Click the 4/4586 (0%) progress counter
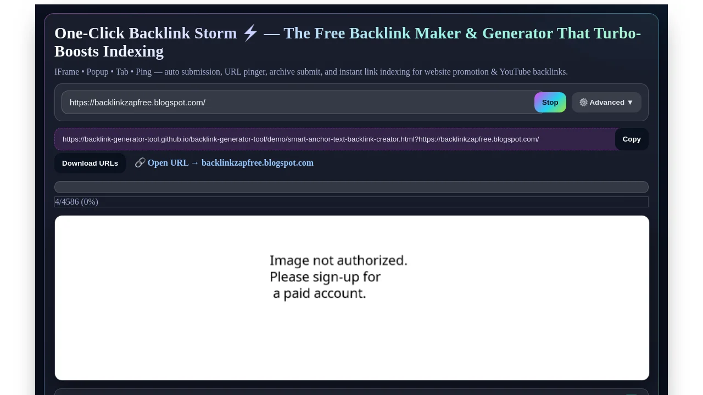Image resolution: width=703 pixels, height=395 pixels. click(x=76, y=202)
